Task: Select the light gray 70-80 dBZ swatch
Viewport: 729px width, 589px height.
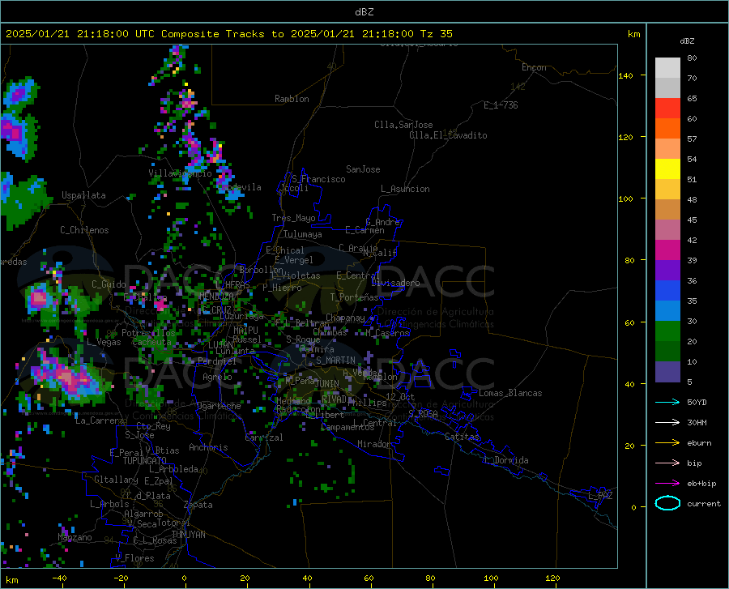Action: pyautogui.click(x=667, y=68)
